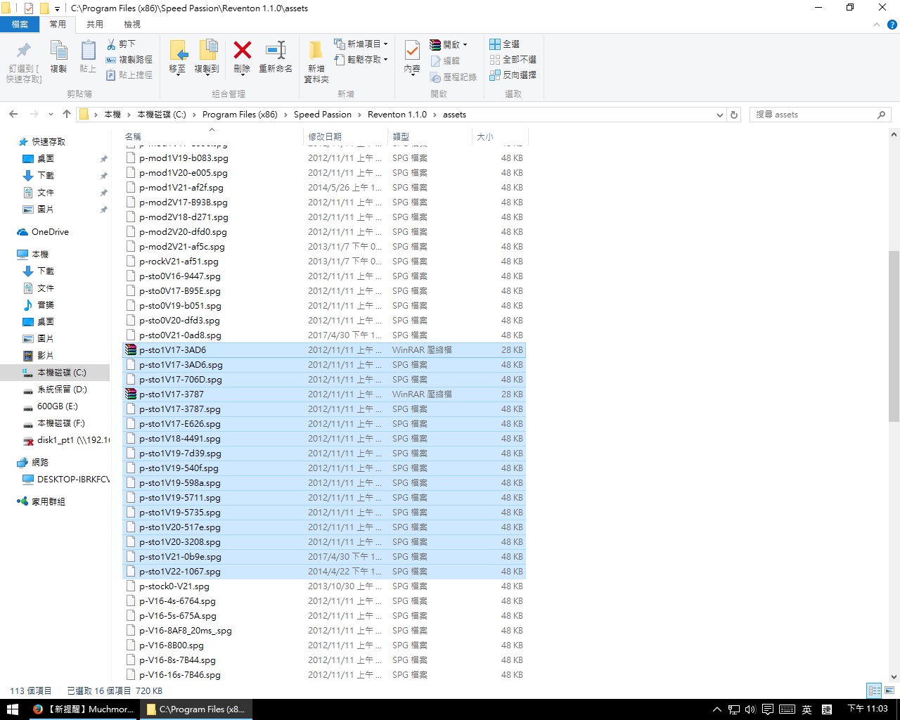Open the recent locations dropdown arrow
The image size is (900, 720).
pyautogui.click(x=51, y=115)
